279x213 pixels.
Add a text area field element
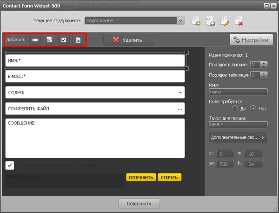(49, 40)
